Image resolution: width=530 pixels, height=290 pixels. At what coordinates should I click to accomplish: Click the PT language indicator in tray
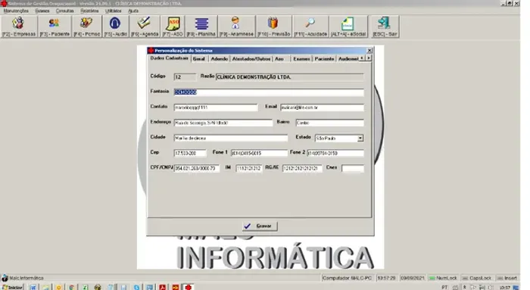coord(444,287)
